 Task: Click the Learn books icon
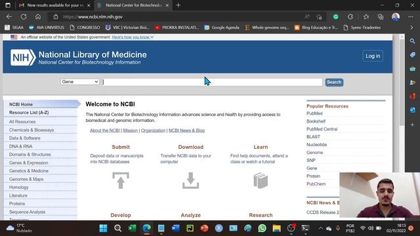click(261, 180)
